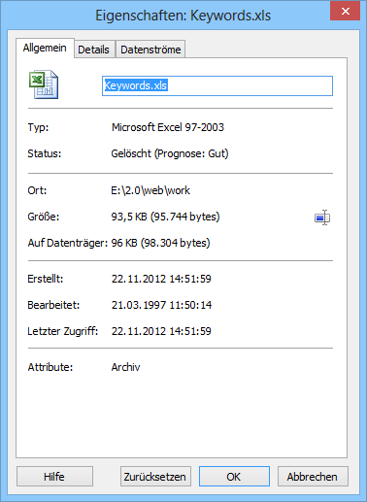Click the window title Eigenschaften: Keywords.xls

coord(183,16)
